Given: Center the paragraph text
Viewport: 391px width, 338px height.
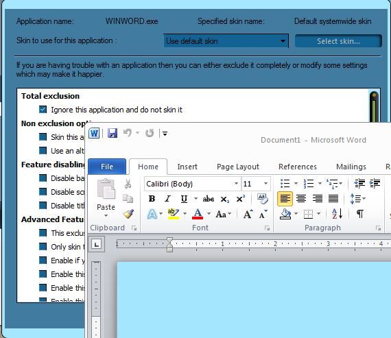Looking at the screenshot, I should pyautogui.click(x=301, y=199).
